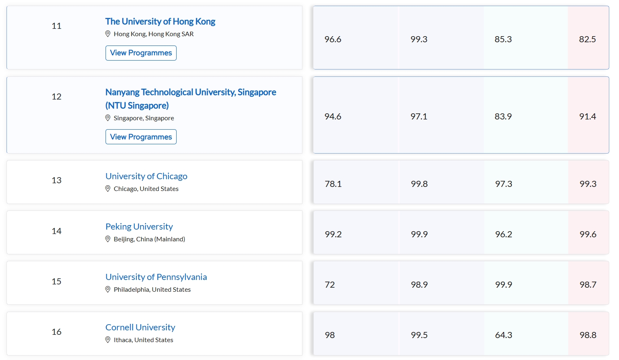This screenshot has height=360, width=619.
Task: Click location pin icon beside Chicago, United States
Action: 108,189
